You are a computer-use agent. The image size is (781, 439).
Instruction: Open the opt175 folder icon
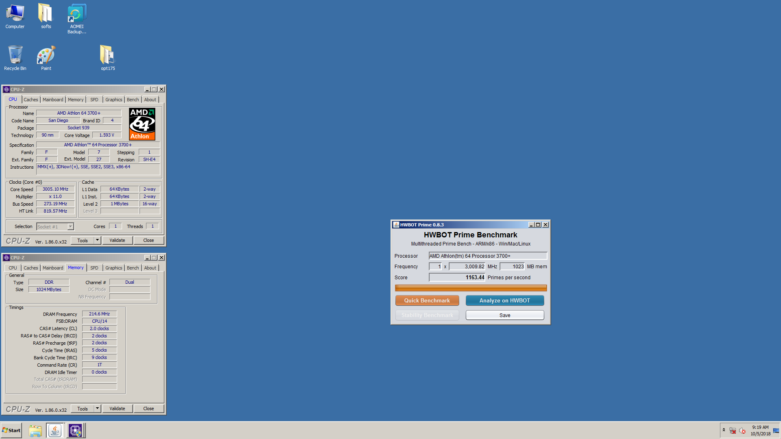(108, 58)
